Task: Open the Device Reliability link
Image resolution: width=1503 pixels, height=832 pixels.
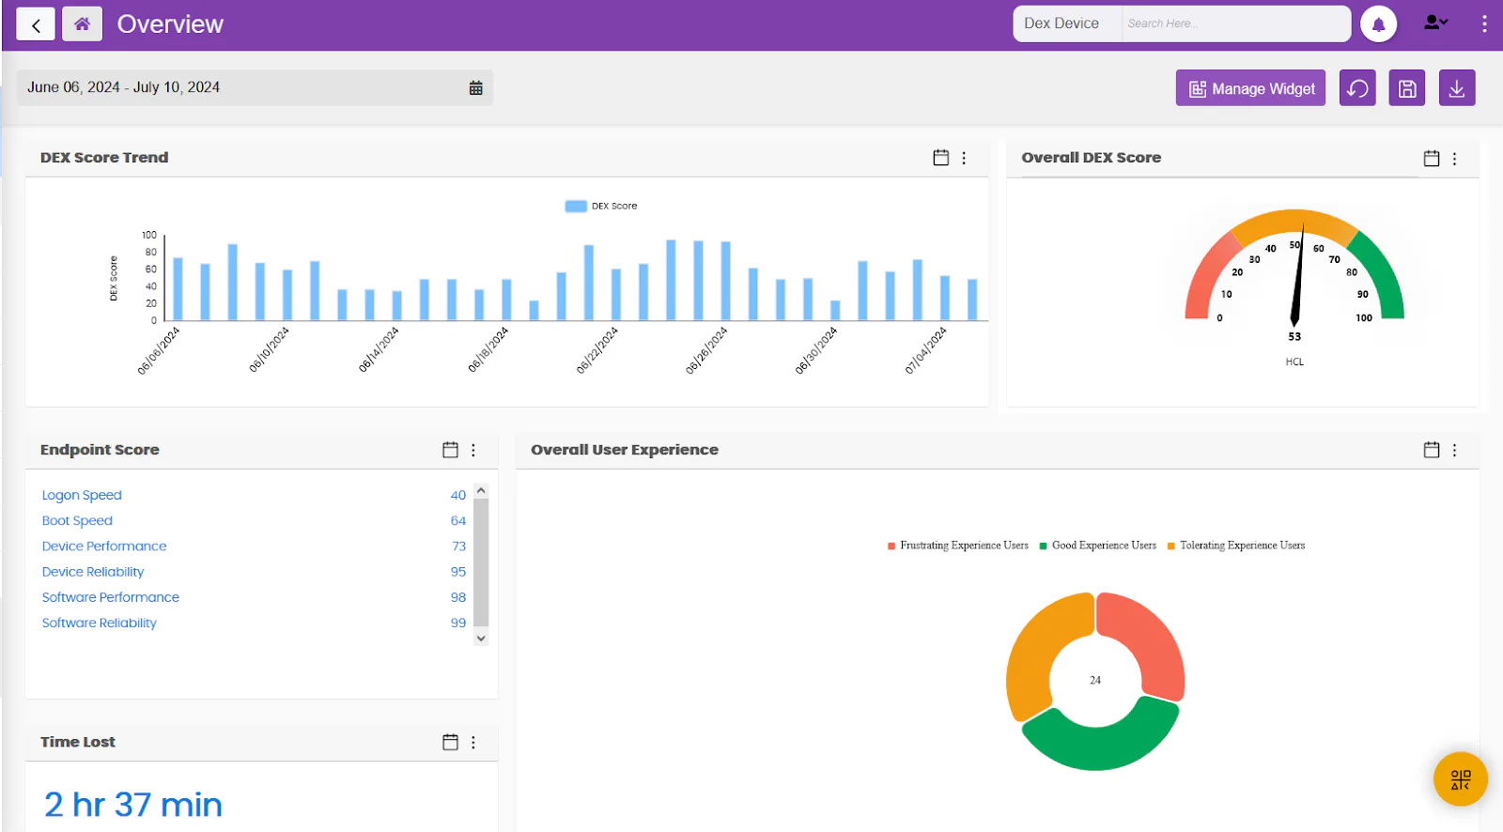Action: click(93, 571)
